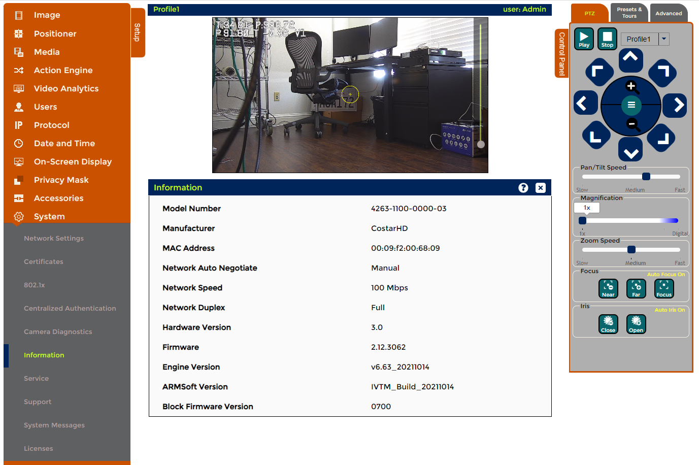Screen dimensions: 699x465
Task: Click the video overlay zoom slider knob
Action: [481, 145]
